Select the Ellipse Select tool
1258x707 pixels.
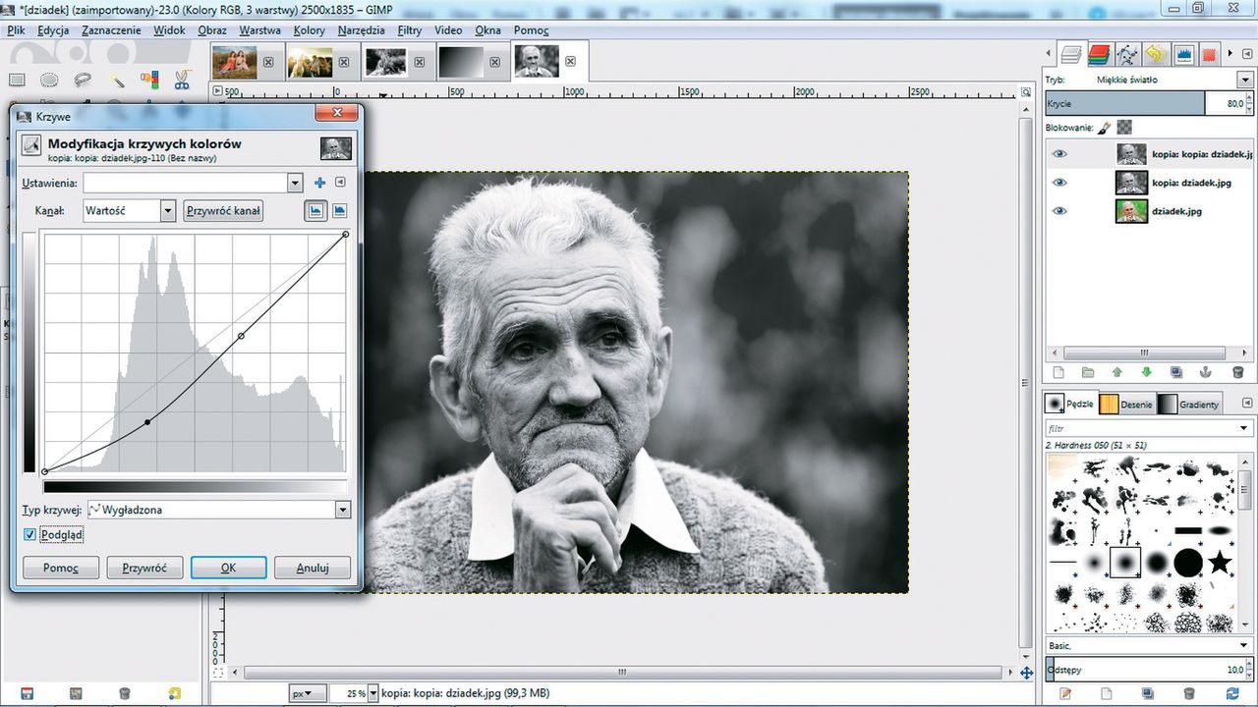[49, 80]
